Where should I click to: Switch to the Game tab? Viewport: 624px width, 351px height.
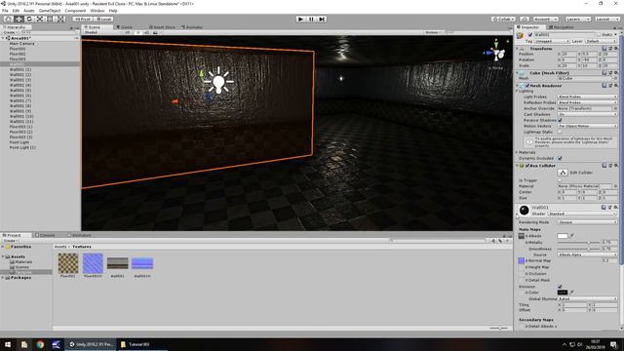tap(125, 27)
